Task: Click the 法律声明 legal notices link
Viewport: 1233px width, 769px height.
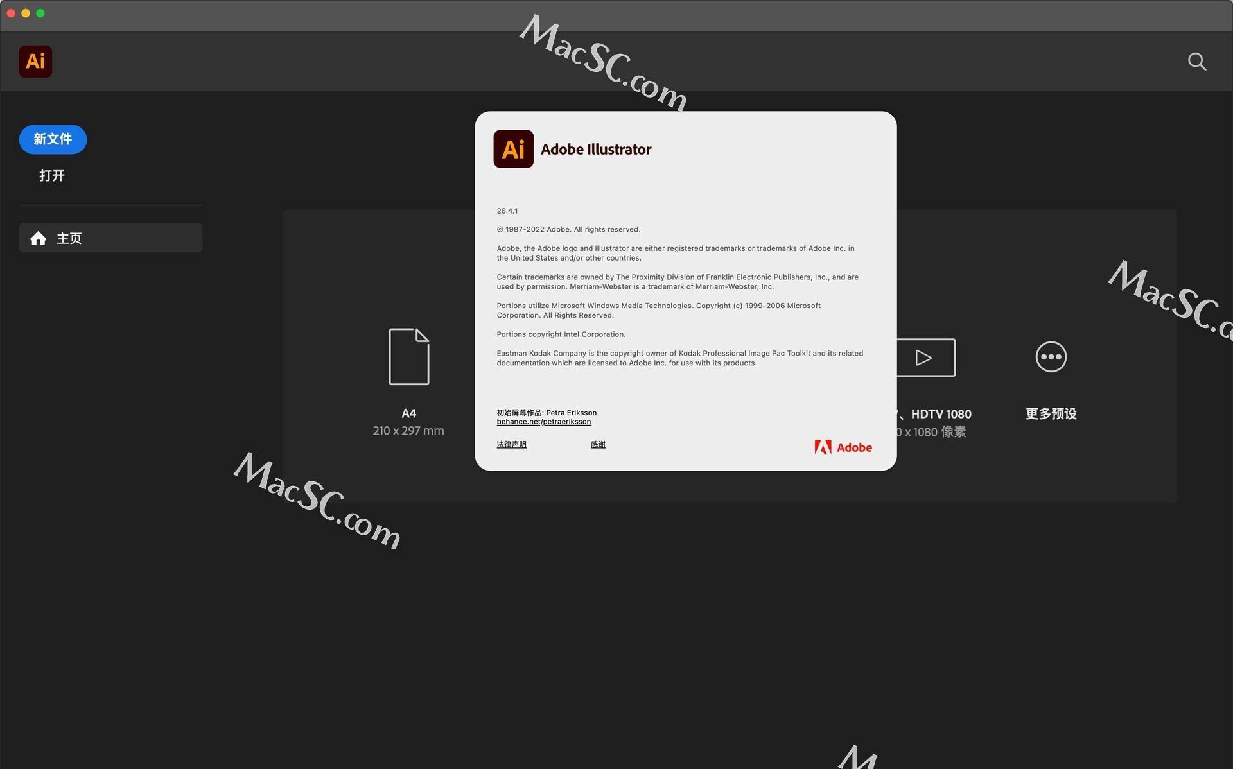Action: pos(511,445)
